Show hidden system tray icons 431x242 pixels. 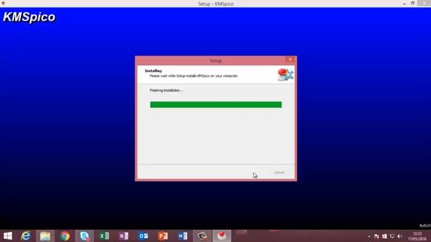pos(369,236)
